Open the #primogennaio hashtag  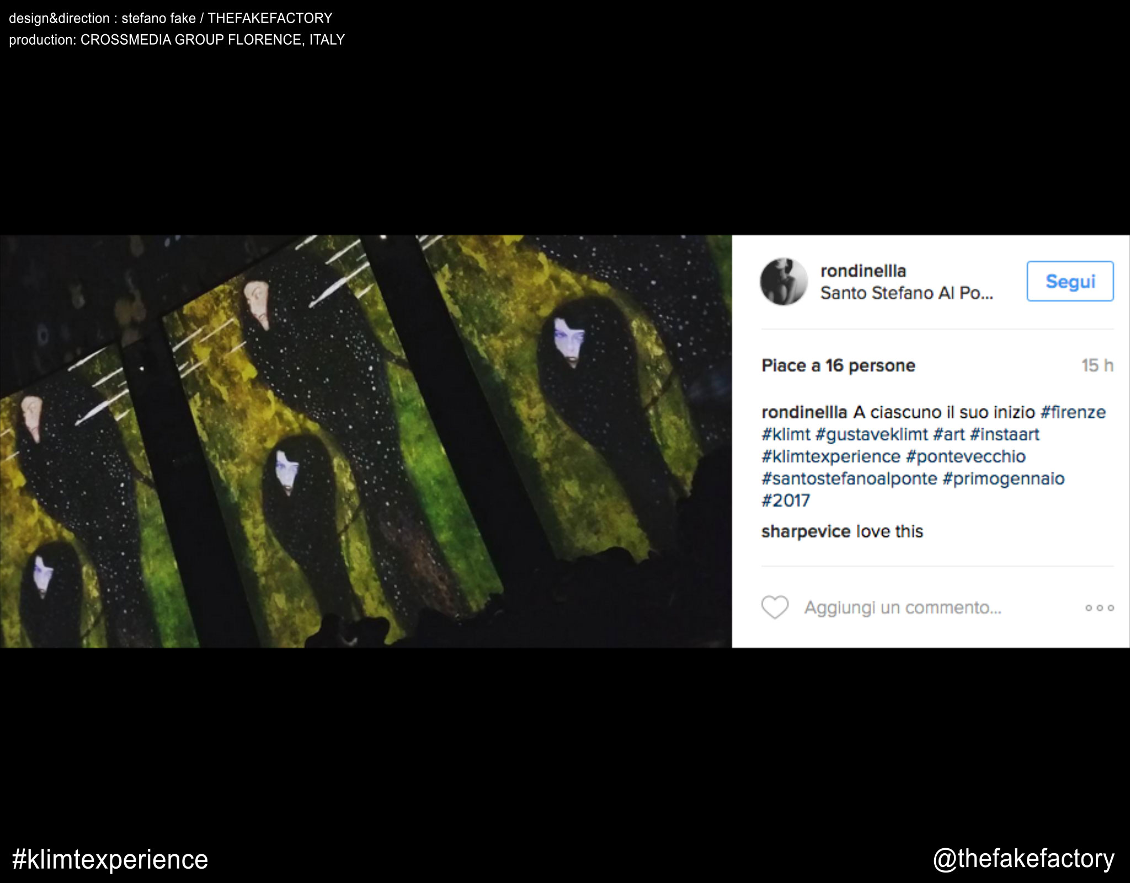click(x=1003, y=478)
